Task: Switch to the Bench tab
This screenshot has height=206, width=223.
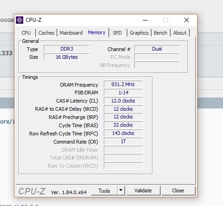Action: (x=161, y=33)
